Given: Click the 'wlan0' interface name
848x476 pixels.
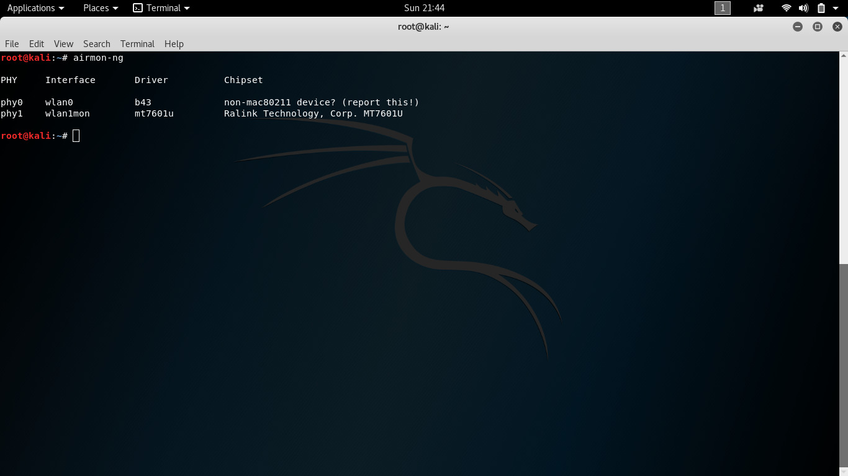Looking at the screenshot, I should click(x=59, y=102).
